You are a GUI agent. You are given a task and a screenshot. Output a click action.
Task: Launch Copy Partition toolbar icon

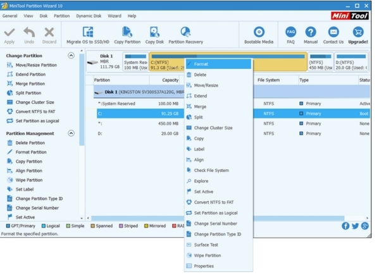point(127,35)
